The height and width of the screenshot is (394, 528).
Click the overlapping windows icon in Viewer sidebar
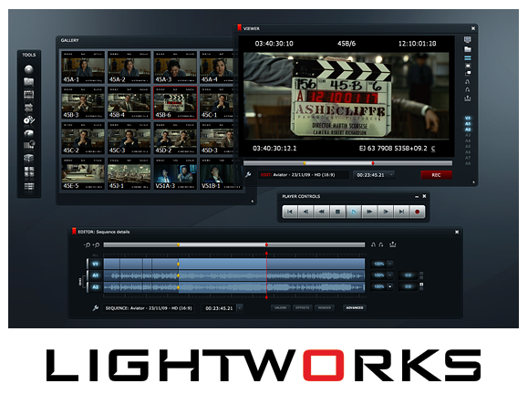point(468,73)
